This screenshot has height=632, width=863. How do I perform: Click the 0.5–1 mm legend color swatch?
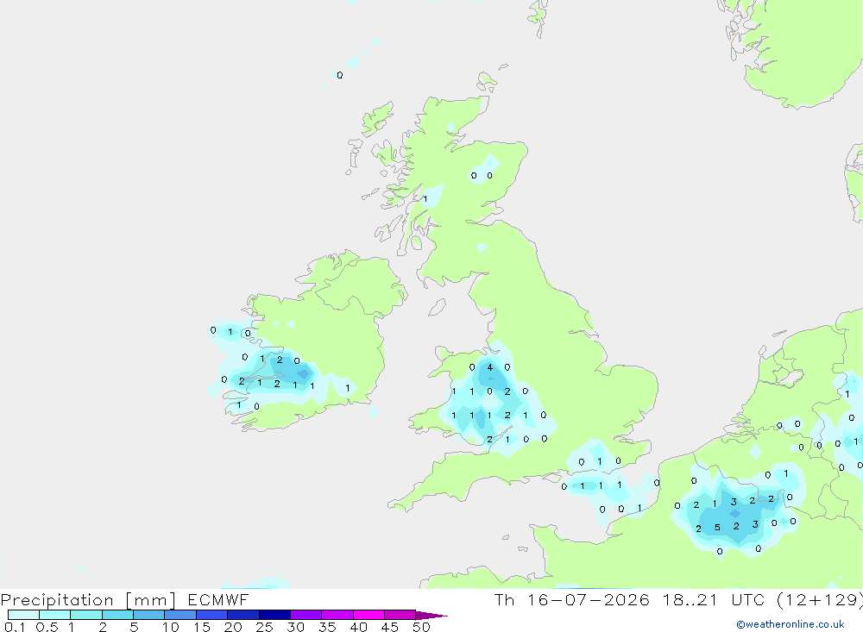[x=55, y=615]
